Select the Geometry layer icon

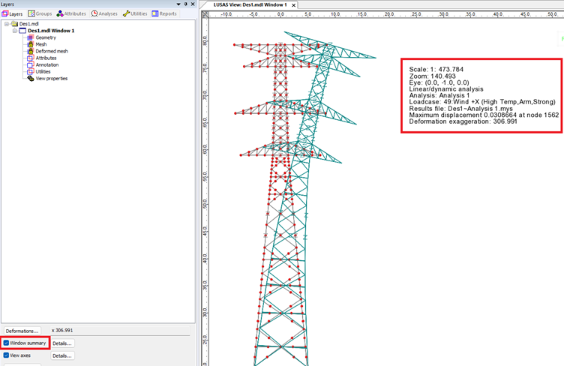pos(30,37)
